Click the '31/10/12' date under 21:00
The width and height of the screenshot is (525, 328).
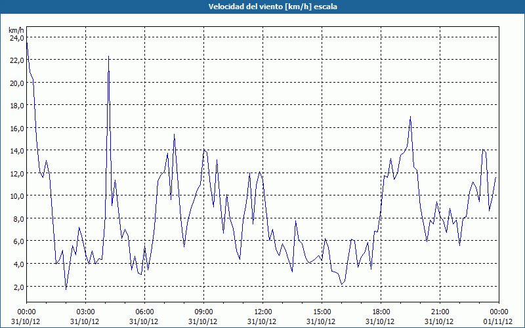click(440, 321)
